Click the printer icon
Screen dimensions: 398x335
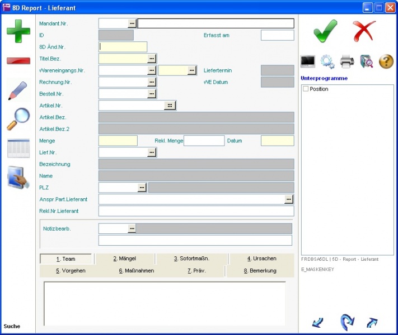pyautogui.click(x=347, y=61)
